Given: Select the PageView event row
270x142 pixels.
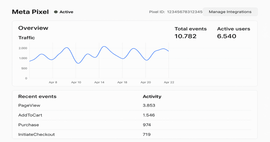Looking at the screenshot, I should click(x=135, y=106).
